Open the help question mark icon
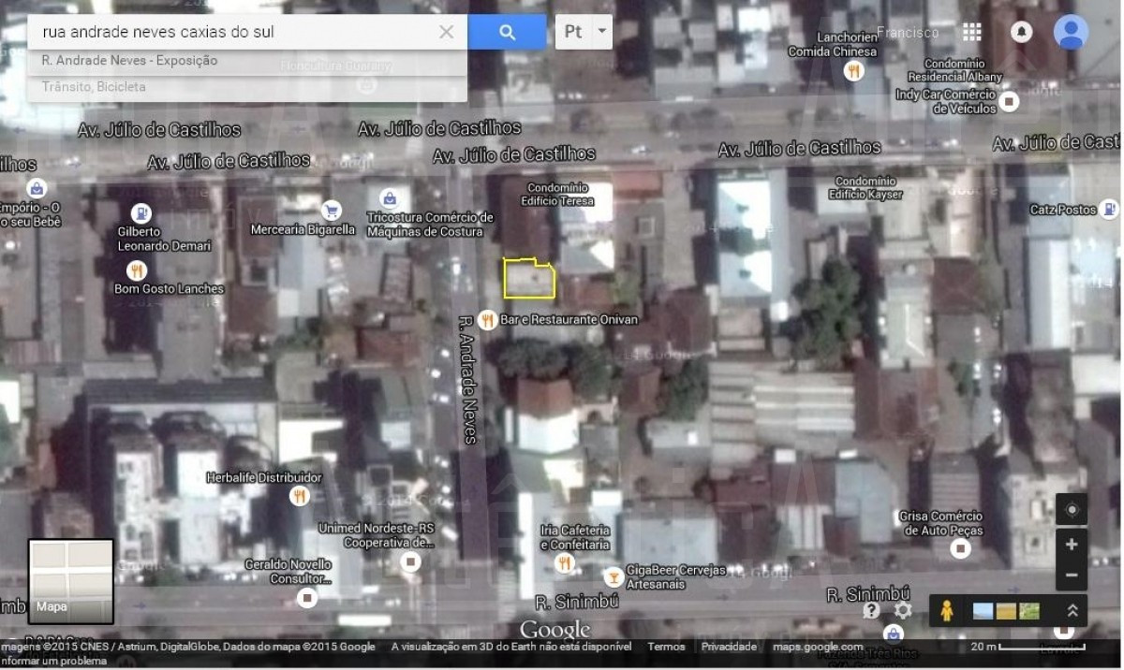Image resolution: width=1124 pixels, height=670 pixels. 872,610
